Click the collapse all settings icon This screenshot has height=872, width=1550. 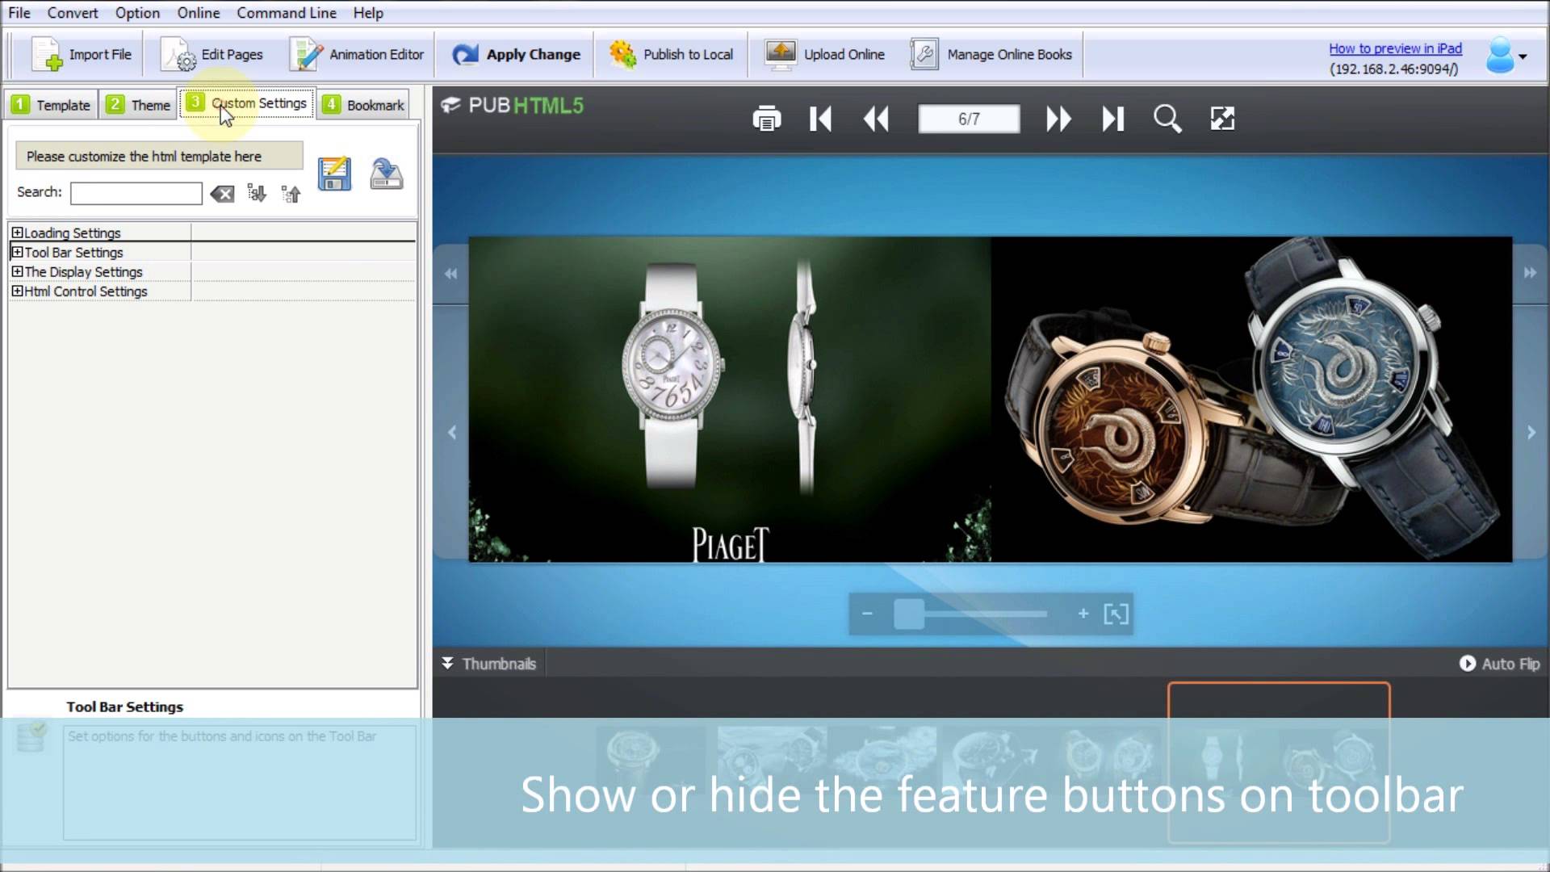point(291,194)
